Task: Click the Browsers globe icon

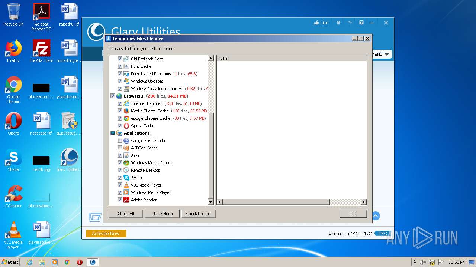Action: (x=119, y=96)
